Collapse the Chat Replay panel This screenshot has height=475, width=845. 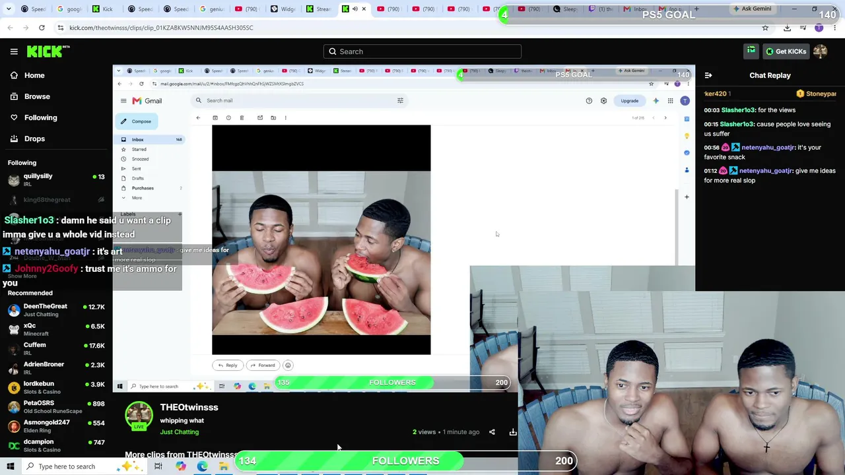coord(708,75)
